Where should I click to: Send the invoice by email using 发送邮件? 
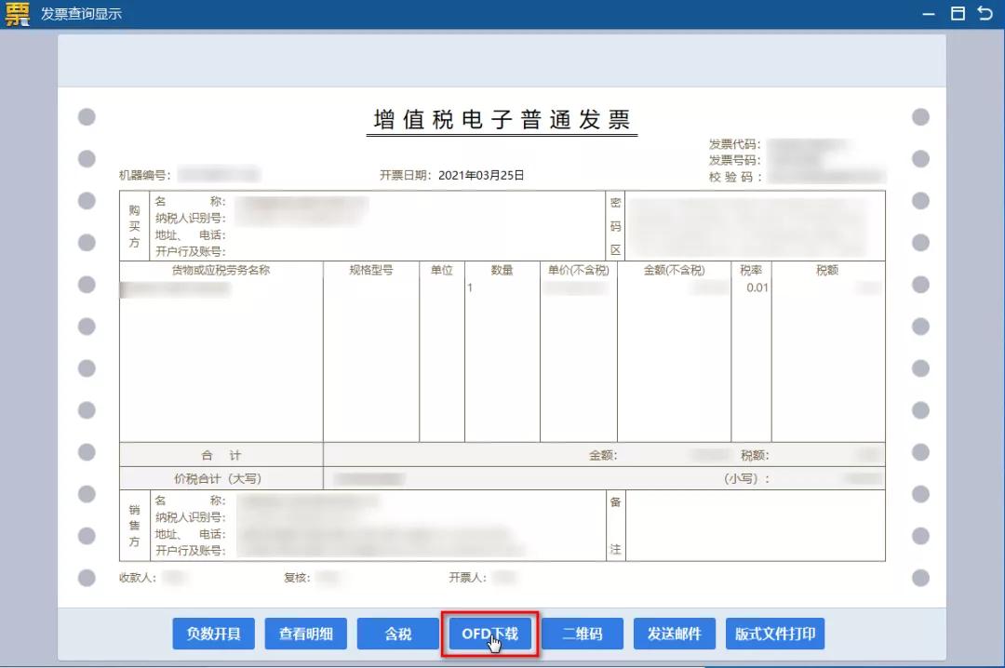pos(674,634)
